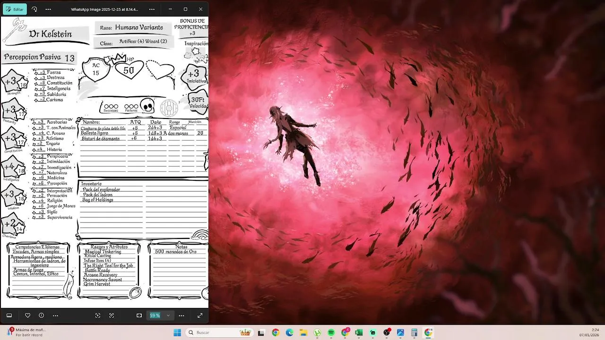Open Excel from the taskbar

coord(359,332)
